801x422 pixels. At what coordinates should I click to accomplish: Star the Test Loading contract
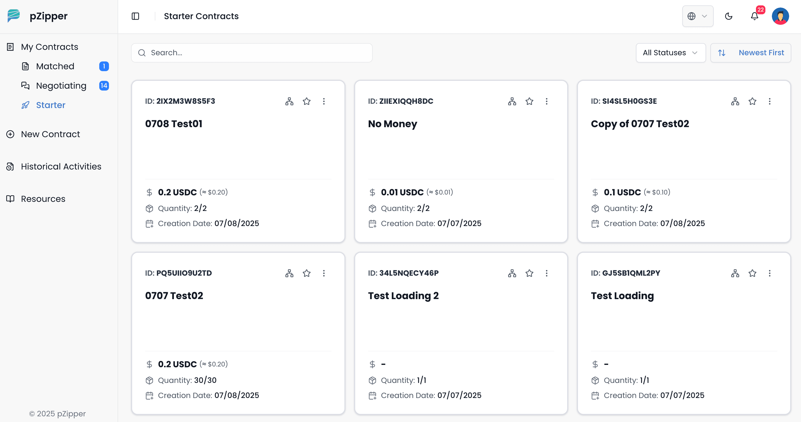[752, 273]
